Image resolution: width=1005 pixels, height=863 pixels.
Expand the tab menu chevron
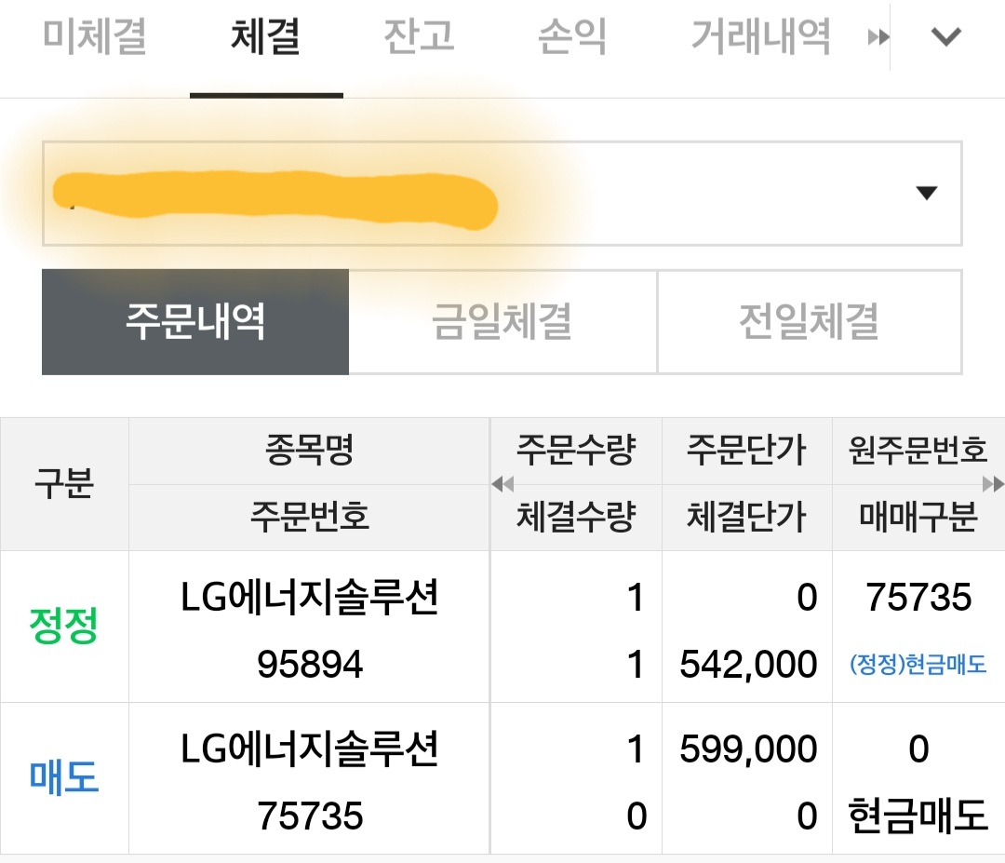pyautogui.click(x=946, y=36)
